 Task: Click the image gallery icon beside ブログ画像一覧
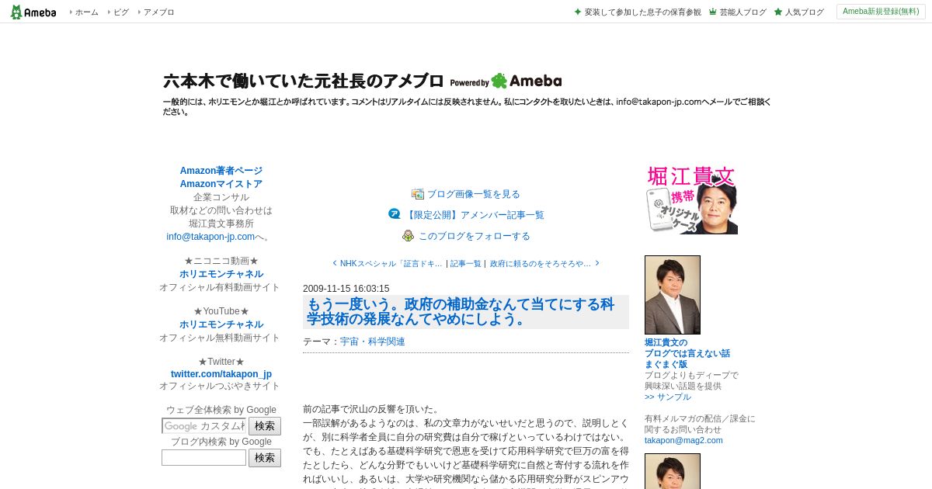click(418, 194)
